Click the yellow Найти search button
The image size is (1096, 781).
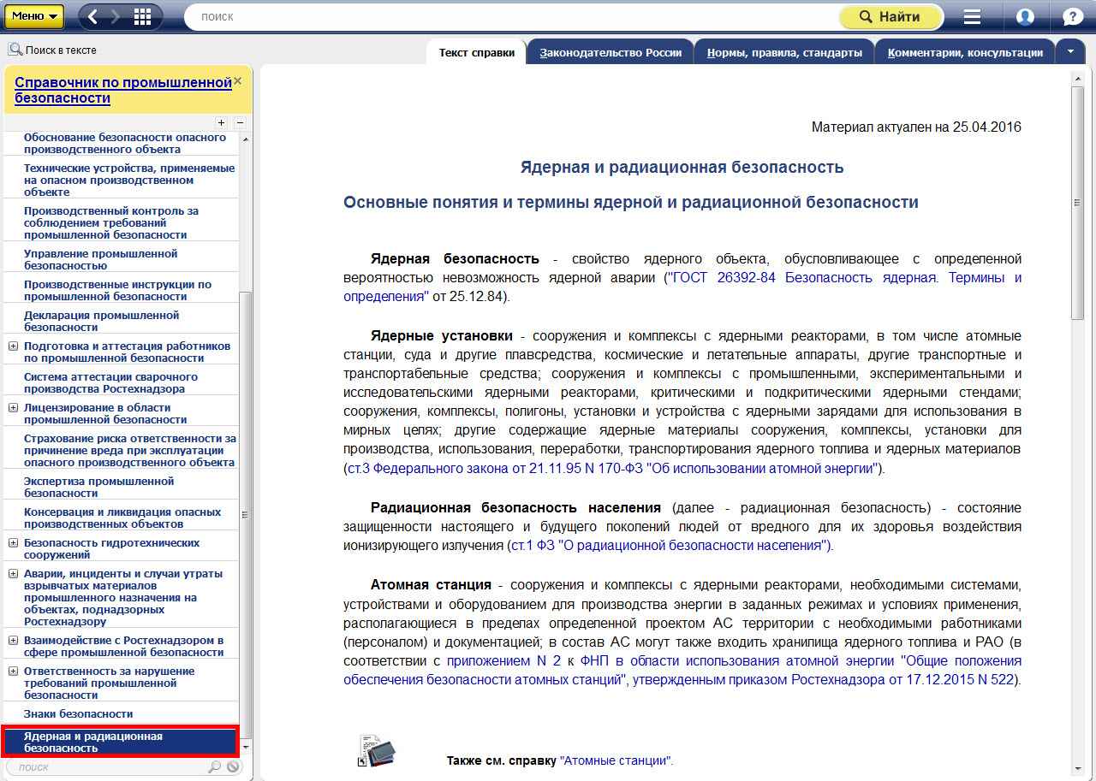tap(890, 17)
